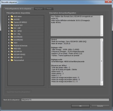Screen dimensions: 113x111
Task: Click settings summary box scroll-down arrow
Action: coord(102,84)
